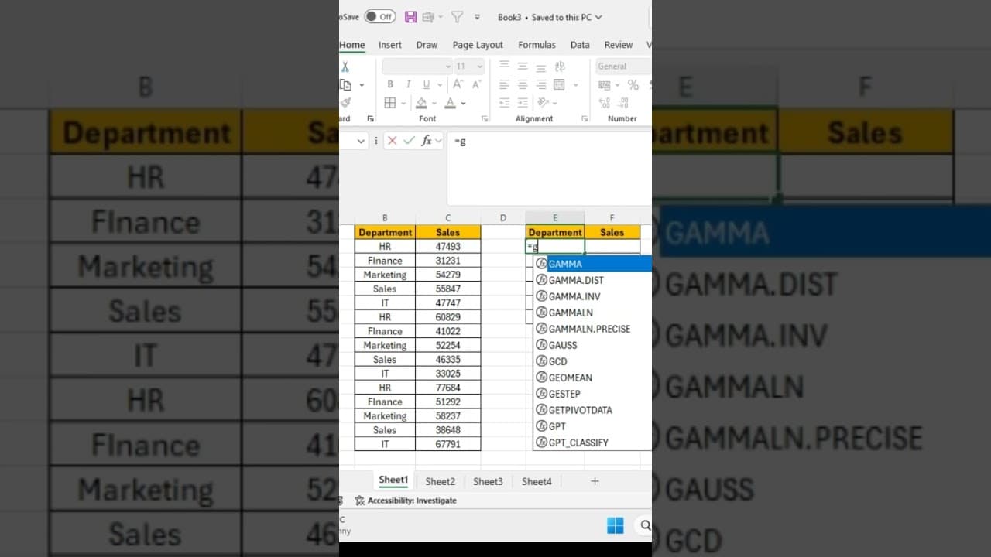This screenshot has height=557, width=991.
Task: Apply Percent Style format
Action: (633, 84)
